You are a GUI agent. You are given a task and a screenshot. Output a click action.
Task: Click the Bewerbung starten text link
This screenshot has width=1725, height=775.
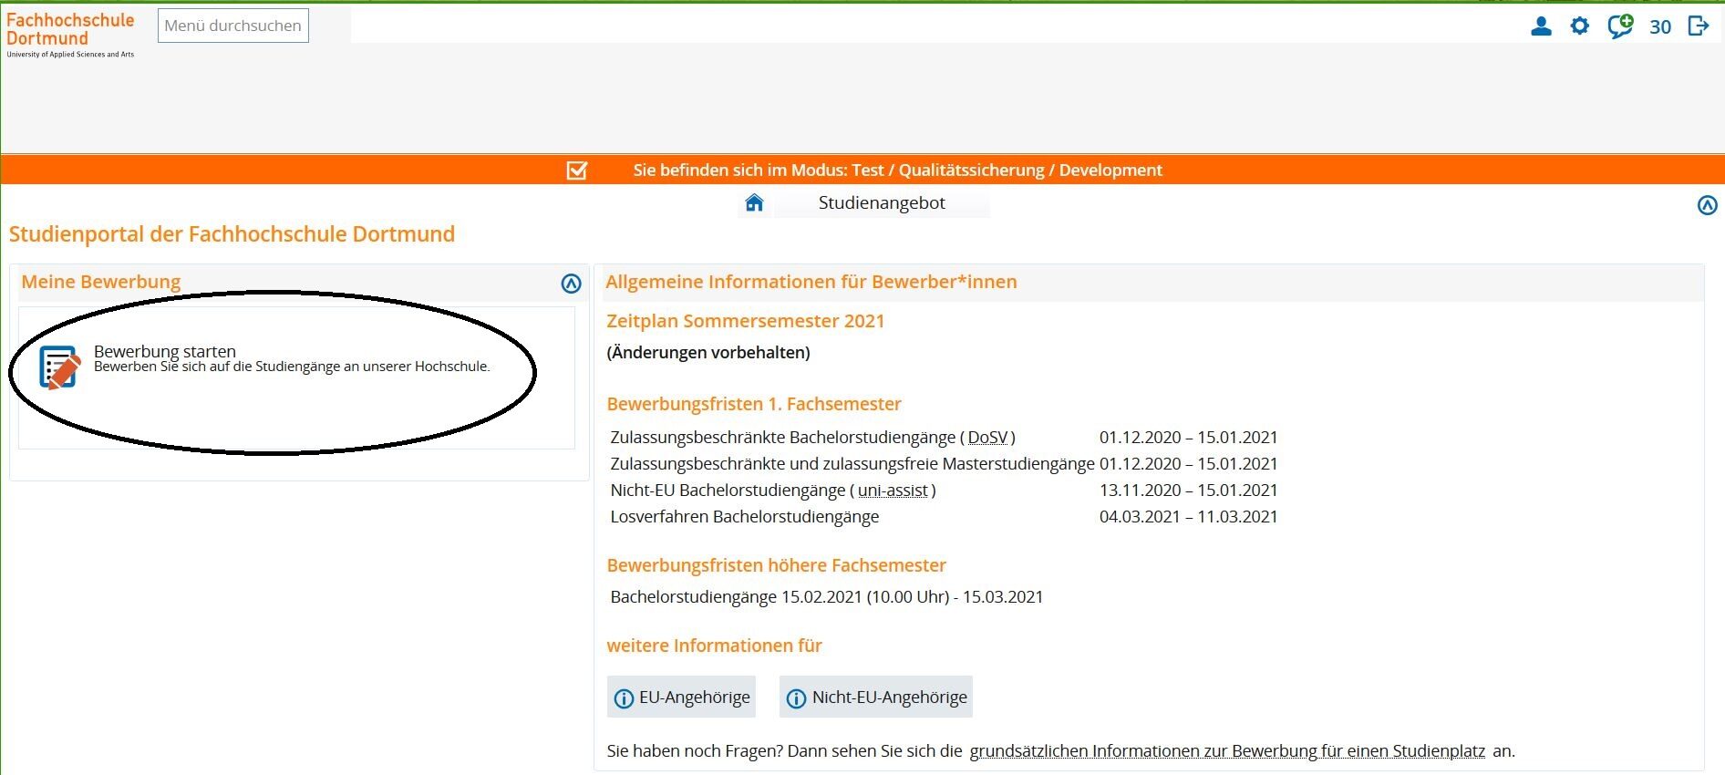pos(165,351)
